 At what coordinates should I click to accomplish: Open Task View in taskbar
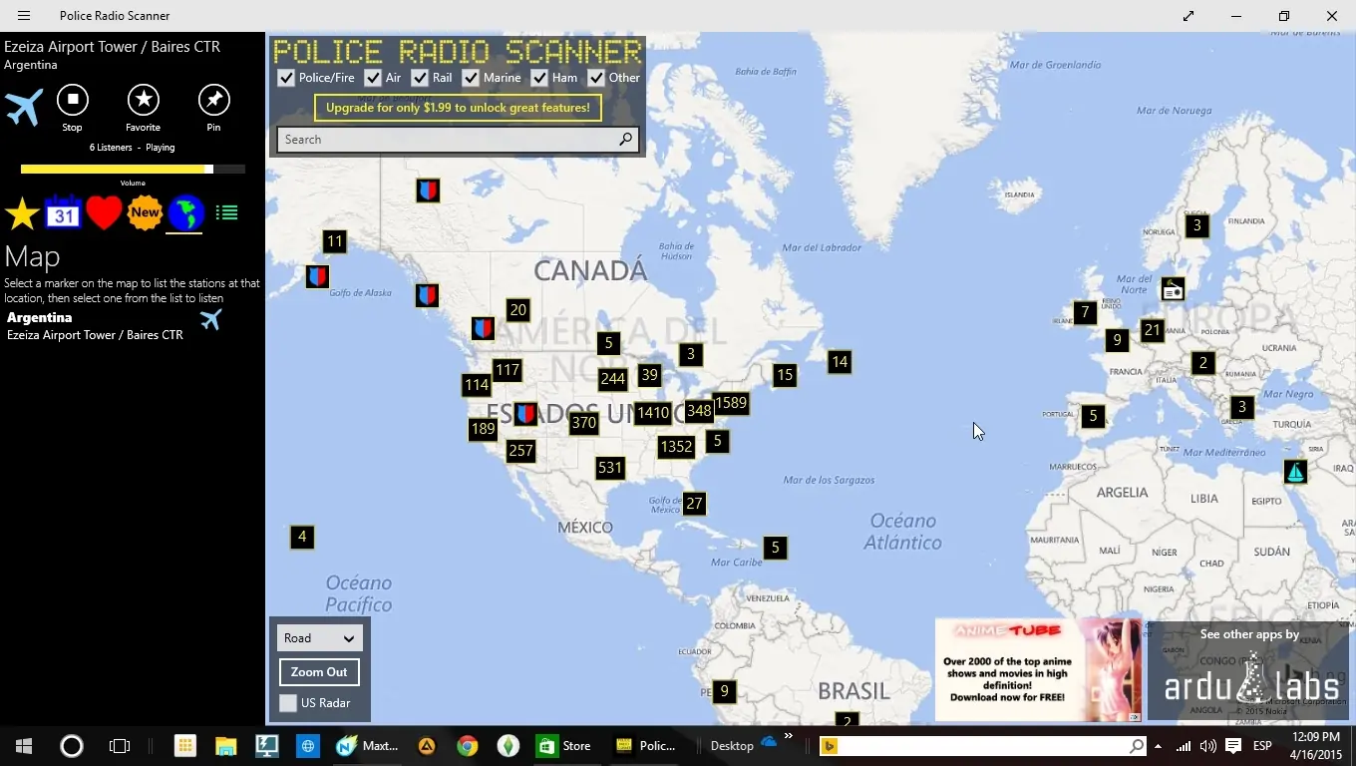point(120,746)
